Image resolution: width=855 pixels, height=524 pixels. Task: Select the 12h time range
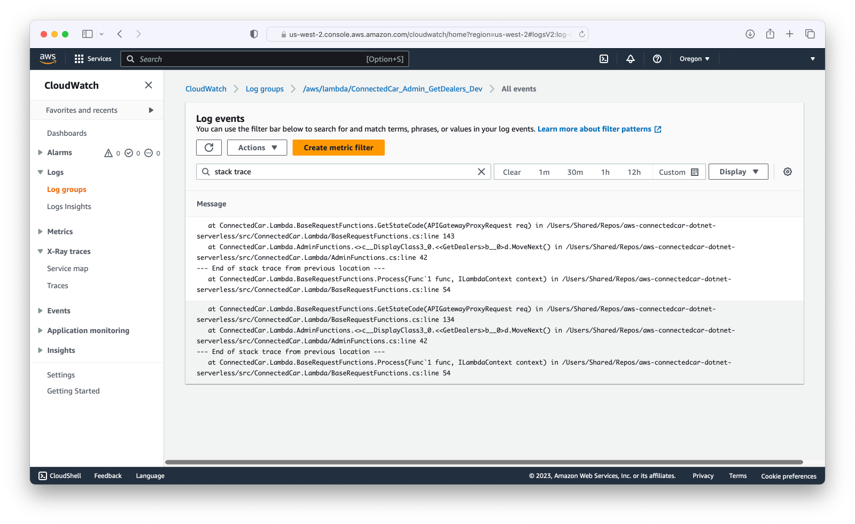pos(634,172)
